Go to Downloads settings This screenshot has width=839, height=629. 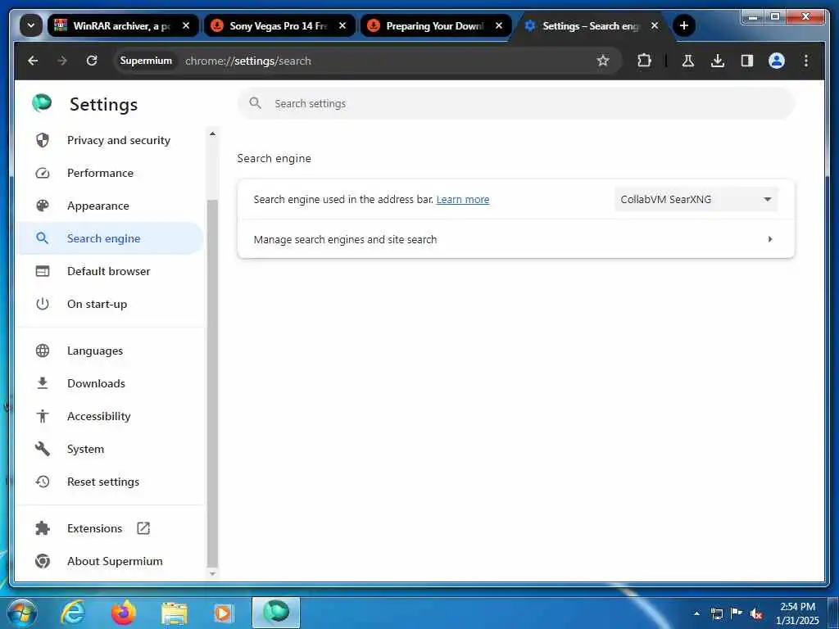pyautogui.click(x=111, y=383)
